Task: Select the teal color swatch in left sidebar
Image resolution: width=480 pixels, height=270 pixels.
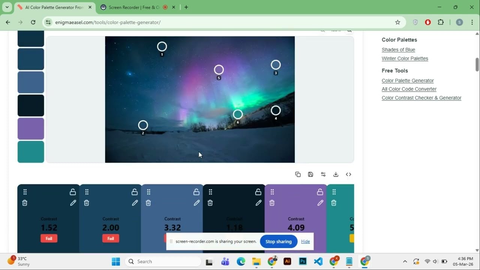Action: [x=30, y=151]
